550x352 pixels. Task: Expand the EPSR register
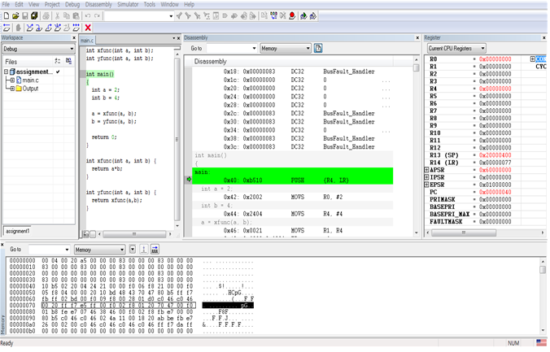tap(426, 185)
